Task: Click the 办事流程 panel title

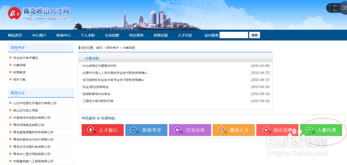Action: (x=92, y=58)
